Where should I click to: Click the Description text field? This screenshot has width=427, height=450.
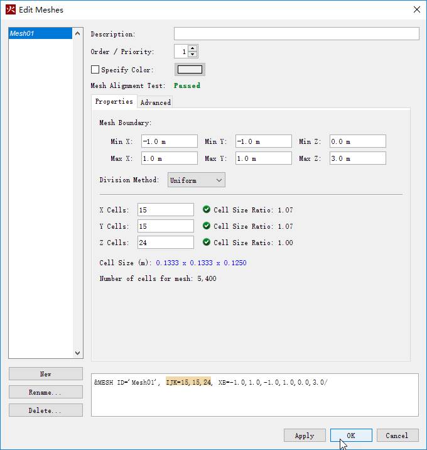[x=296, y=34]
